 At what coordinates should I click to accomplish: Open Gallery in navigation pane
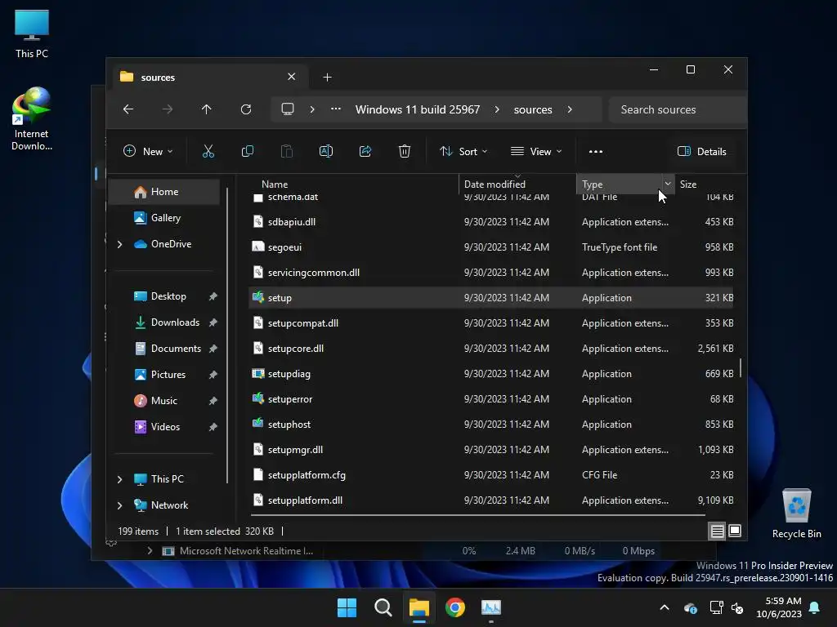pyautogui.click(x=164, y=217)
